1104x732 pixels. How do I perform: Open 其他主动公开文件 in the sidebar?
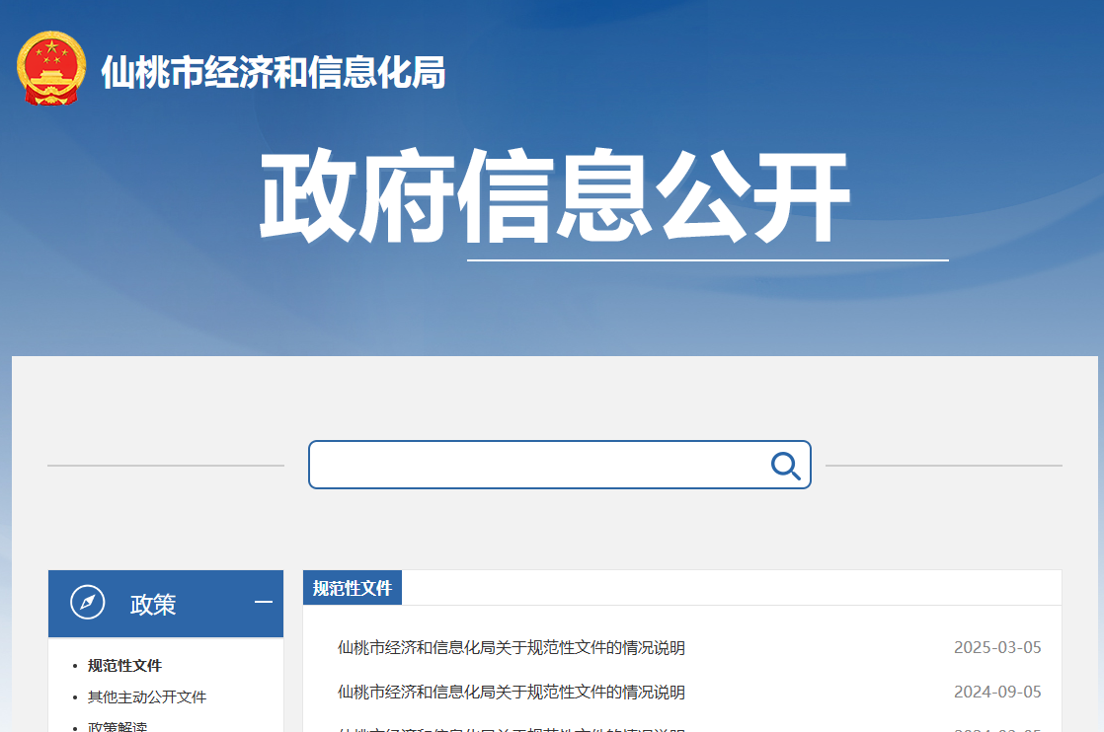point(147,697)
